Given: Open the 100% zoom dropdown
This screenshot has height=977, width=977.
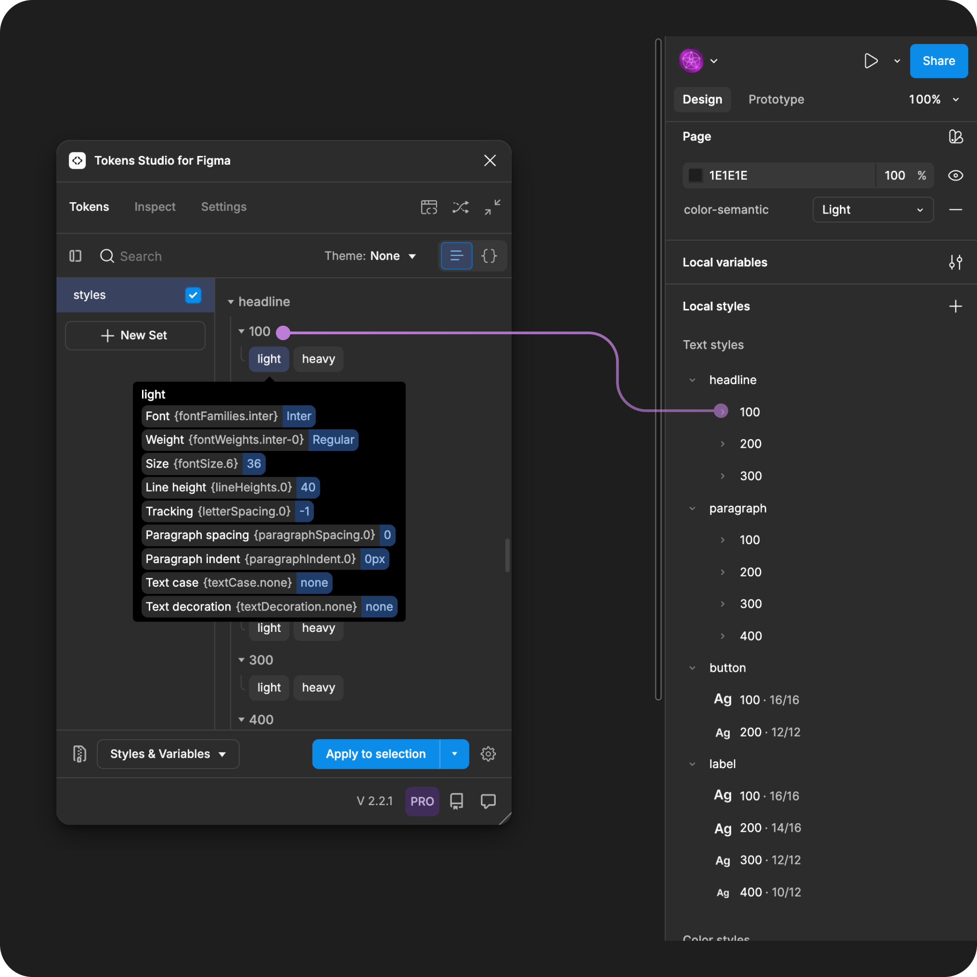Looking at the screenshot, I should point(934,99).
